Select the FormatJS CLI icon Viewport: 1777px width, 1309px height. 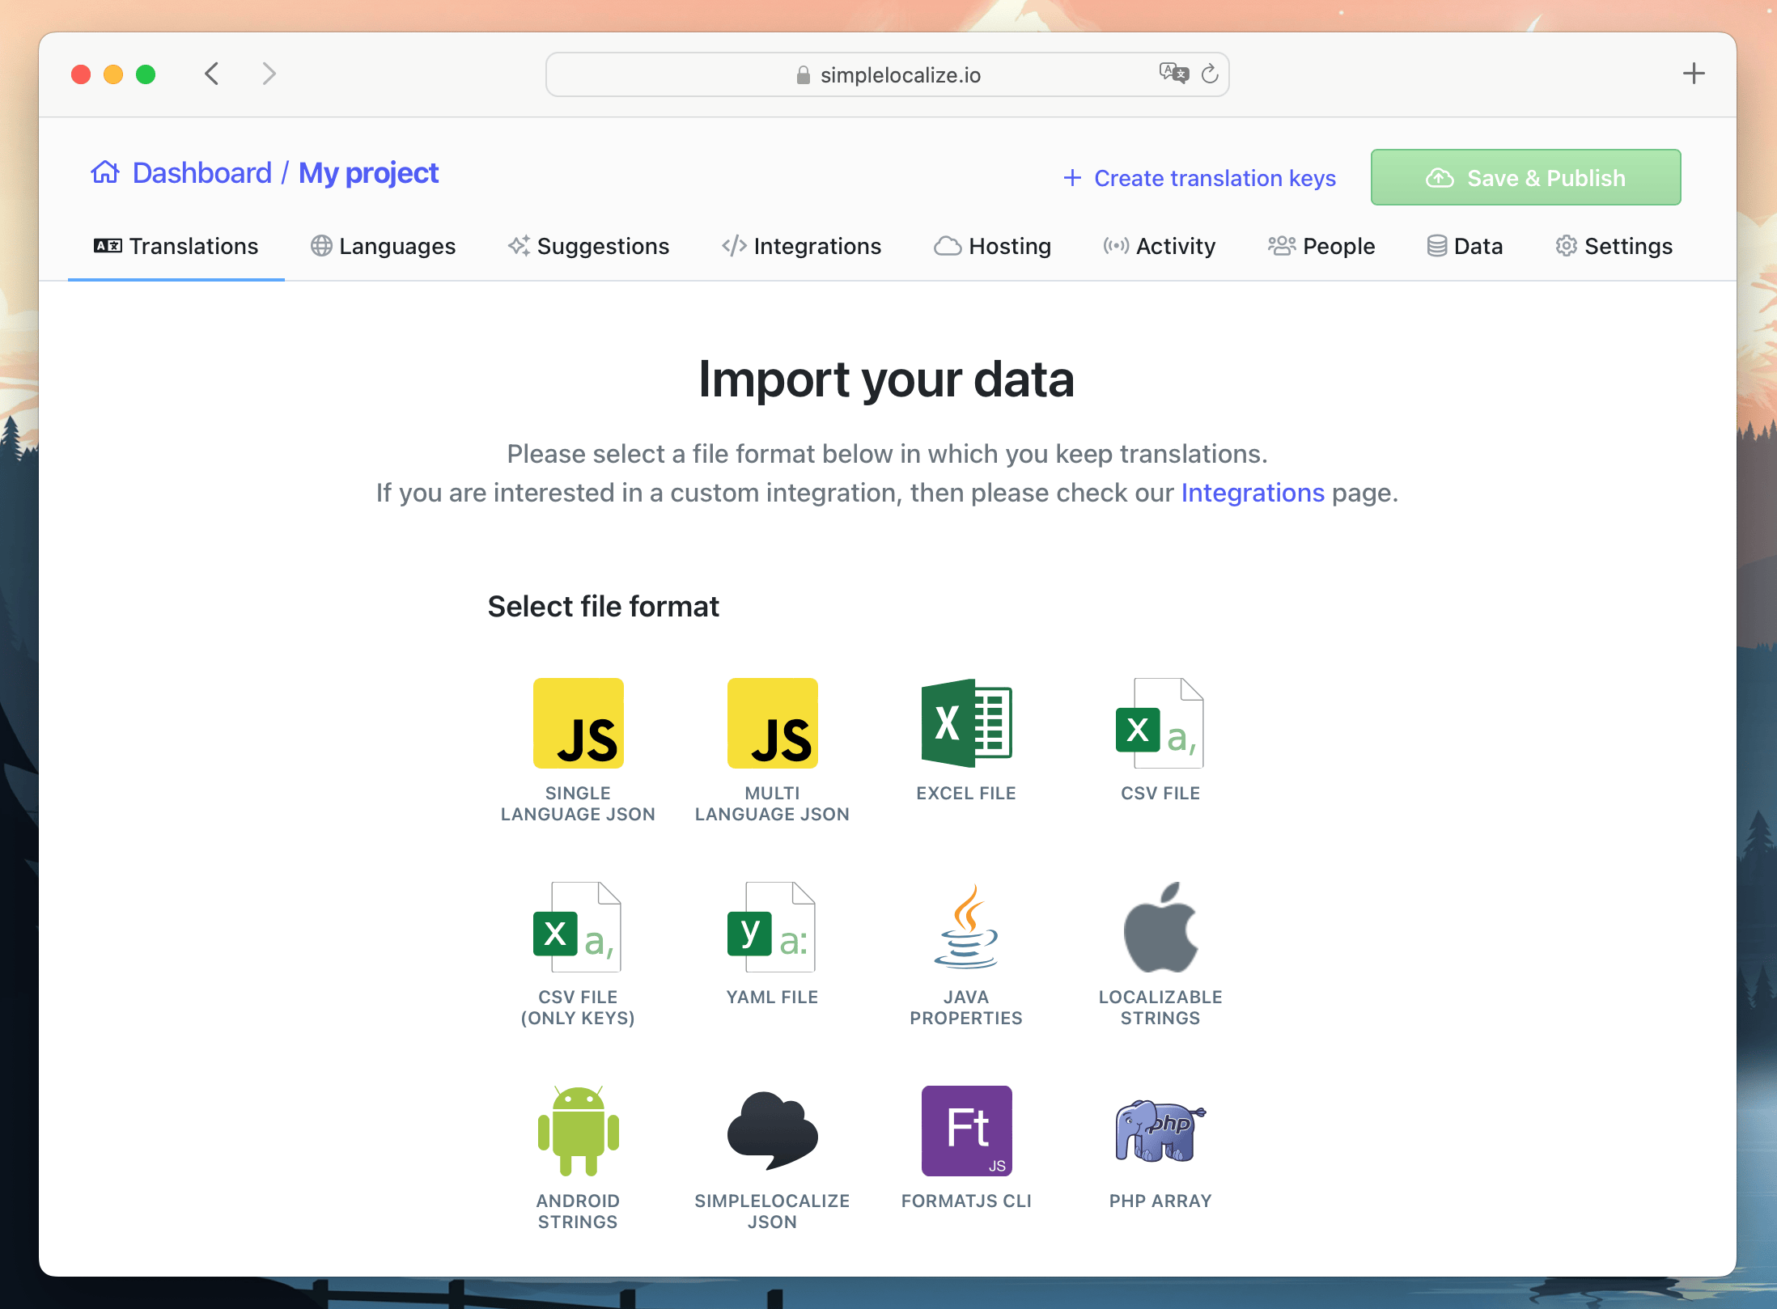point(966,1131)
